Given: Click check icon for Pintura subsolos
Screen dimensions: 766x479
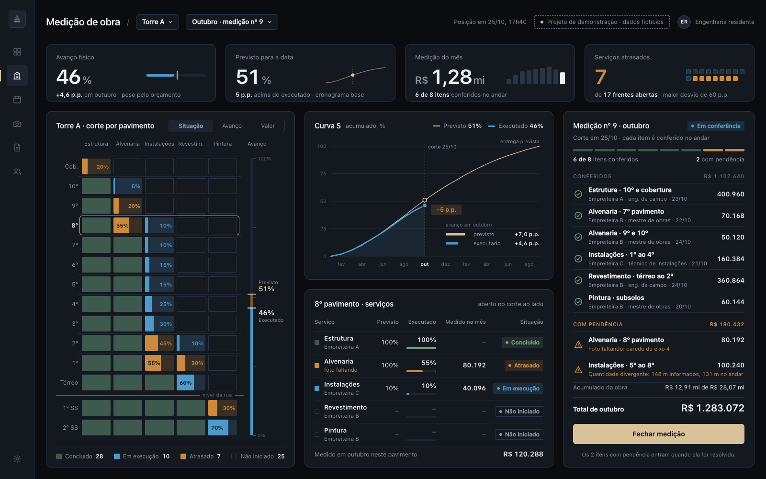Looking at the screenshot, I should click(578, 302).
